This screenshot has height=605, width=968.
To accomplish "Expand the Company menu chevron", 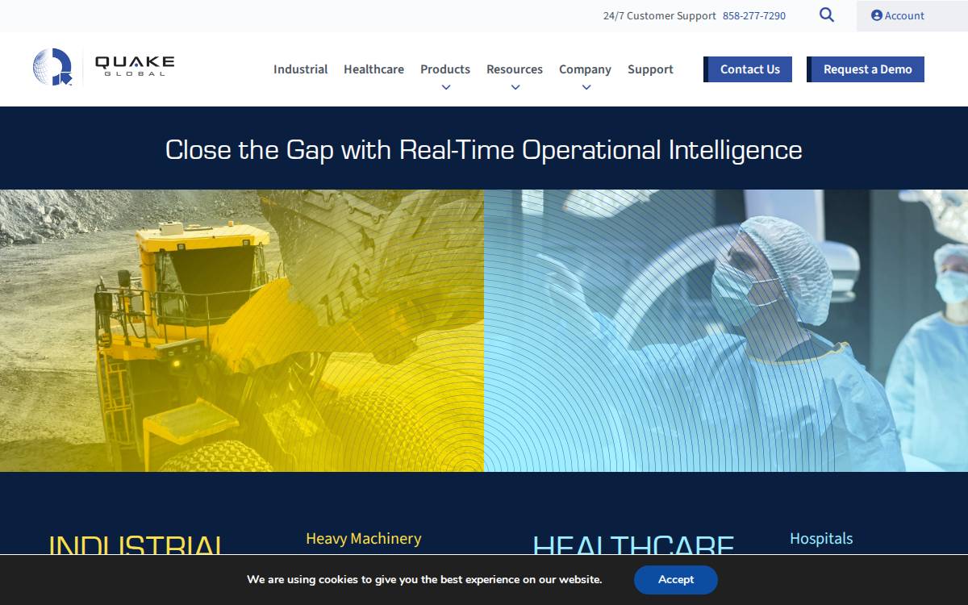I will [586, 87].
